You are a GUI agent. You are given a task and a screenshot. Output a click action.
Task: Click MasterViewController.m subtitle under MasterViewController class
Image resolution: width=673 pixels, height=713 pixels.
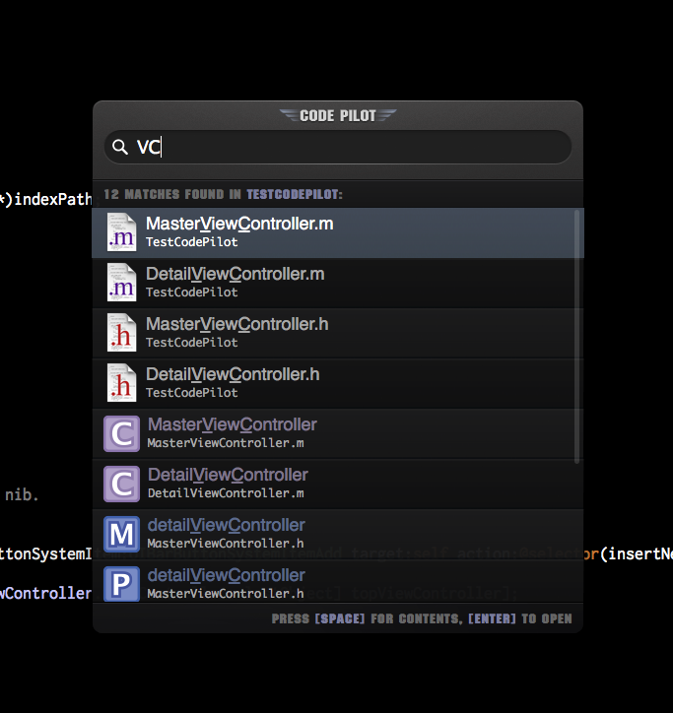226,443
